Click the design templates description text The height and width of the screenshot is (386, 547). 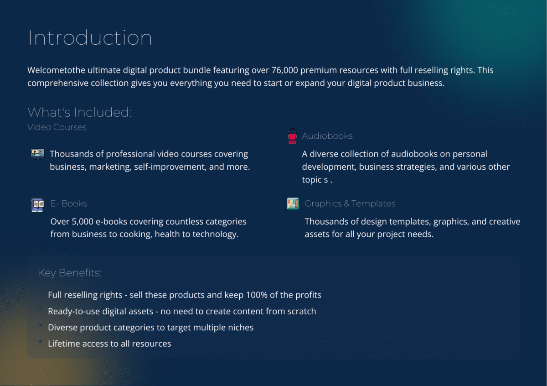click(412, 228)
